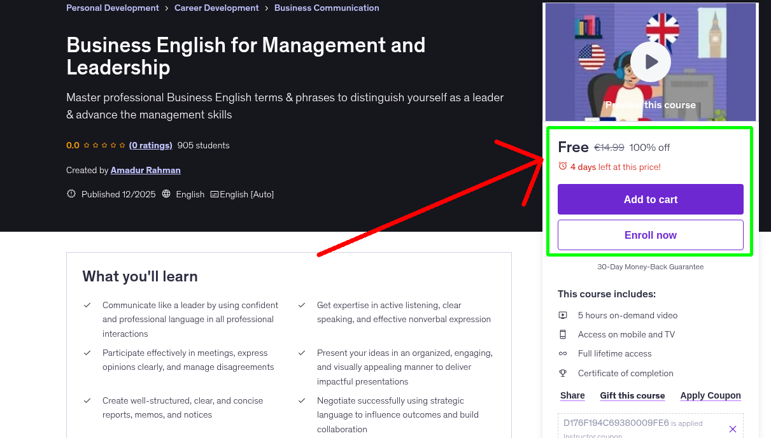Click the clock icon beside Published 12/2025

71,194
